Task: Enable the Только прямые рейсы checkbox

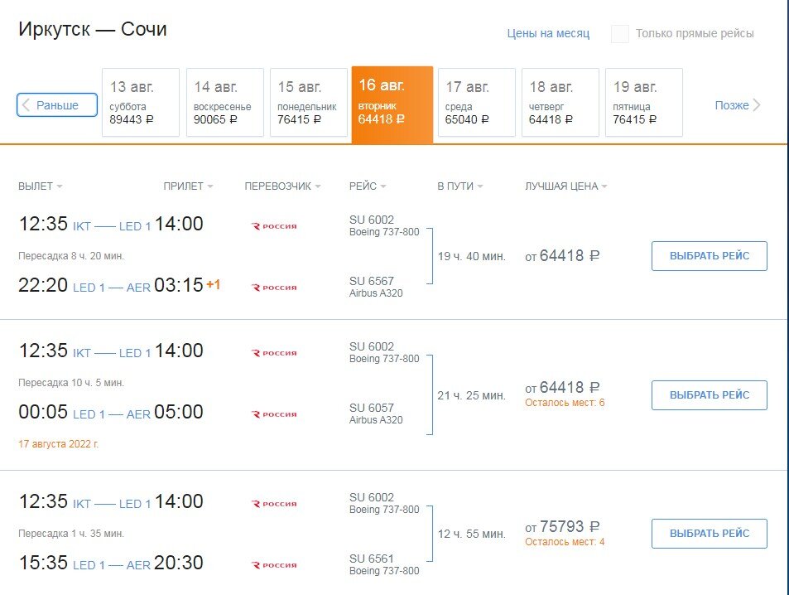Action: pos(620,34)
